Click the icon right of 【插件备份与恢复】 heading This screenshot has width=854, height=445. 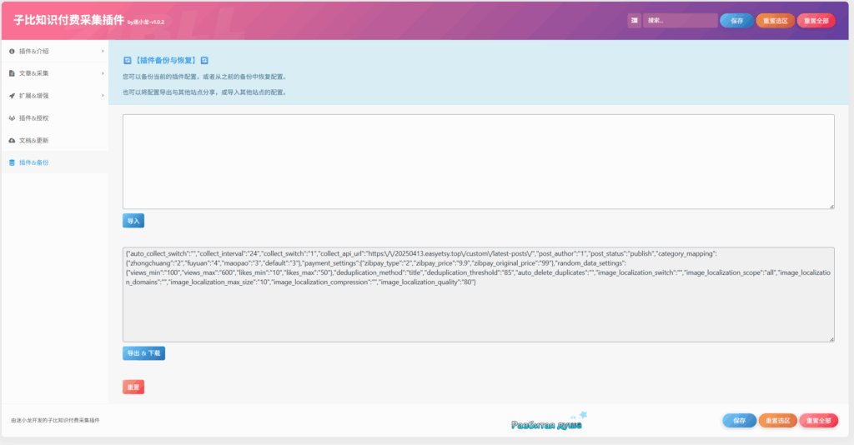coord(204,60)
